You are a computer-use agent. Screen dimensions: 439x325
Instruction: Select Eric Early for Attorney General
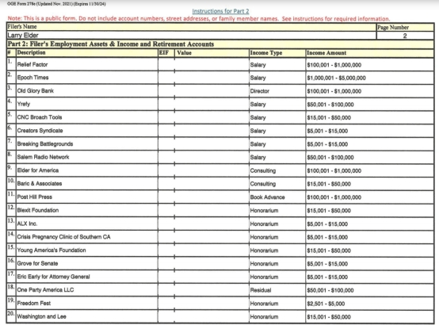pyautogui.click(x=87, y=277)
